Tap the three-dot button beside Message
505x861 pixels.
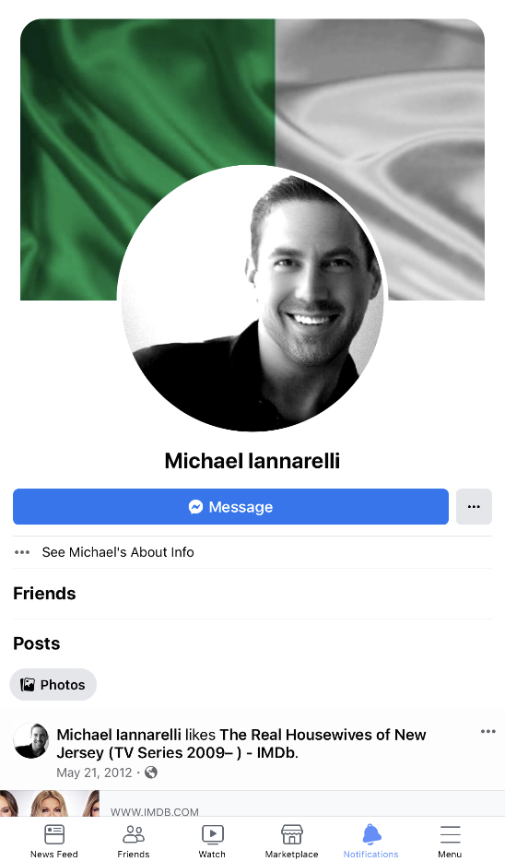(x=474, y=507)
